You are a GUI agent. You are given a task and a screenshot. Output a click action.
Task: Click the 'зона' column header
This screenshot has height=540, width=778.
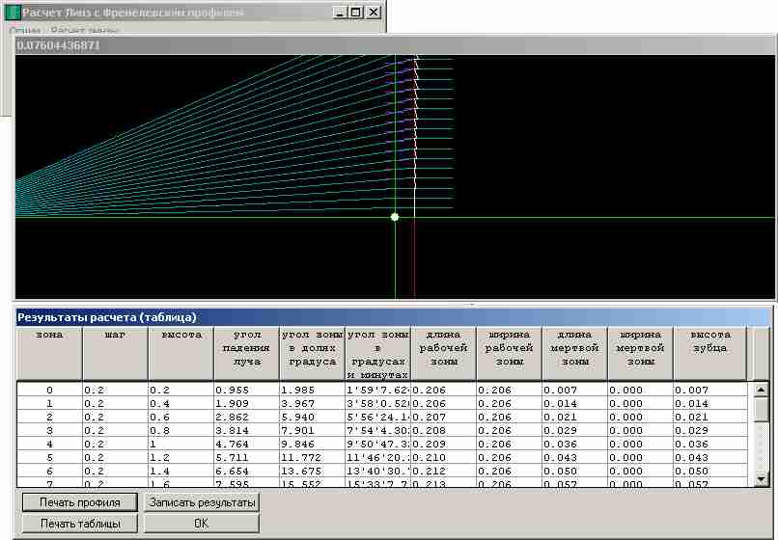coord(49,352)
